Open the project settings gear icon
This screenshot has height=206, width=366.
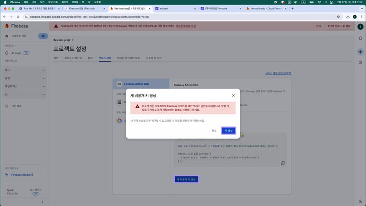[x=43, y=36]
